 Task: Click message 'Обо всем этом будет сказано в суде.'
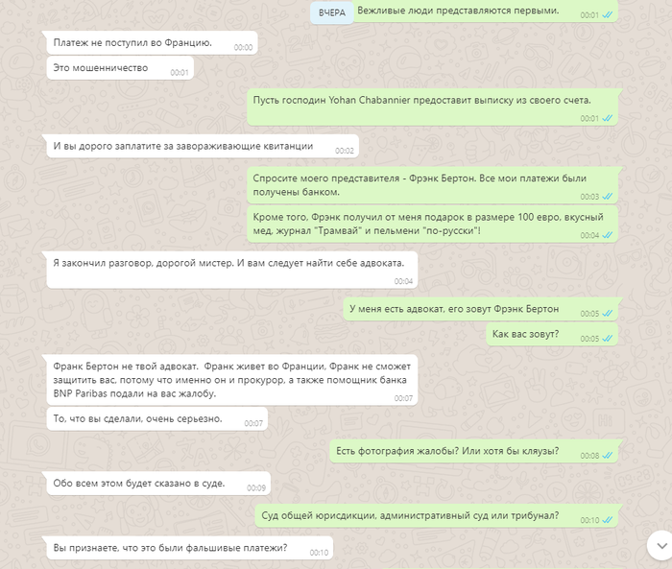point(158,484)
